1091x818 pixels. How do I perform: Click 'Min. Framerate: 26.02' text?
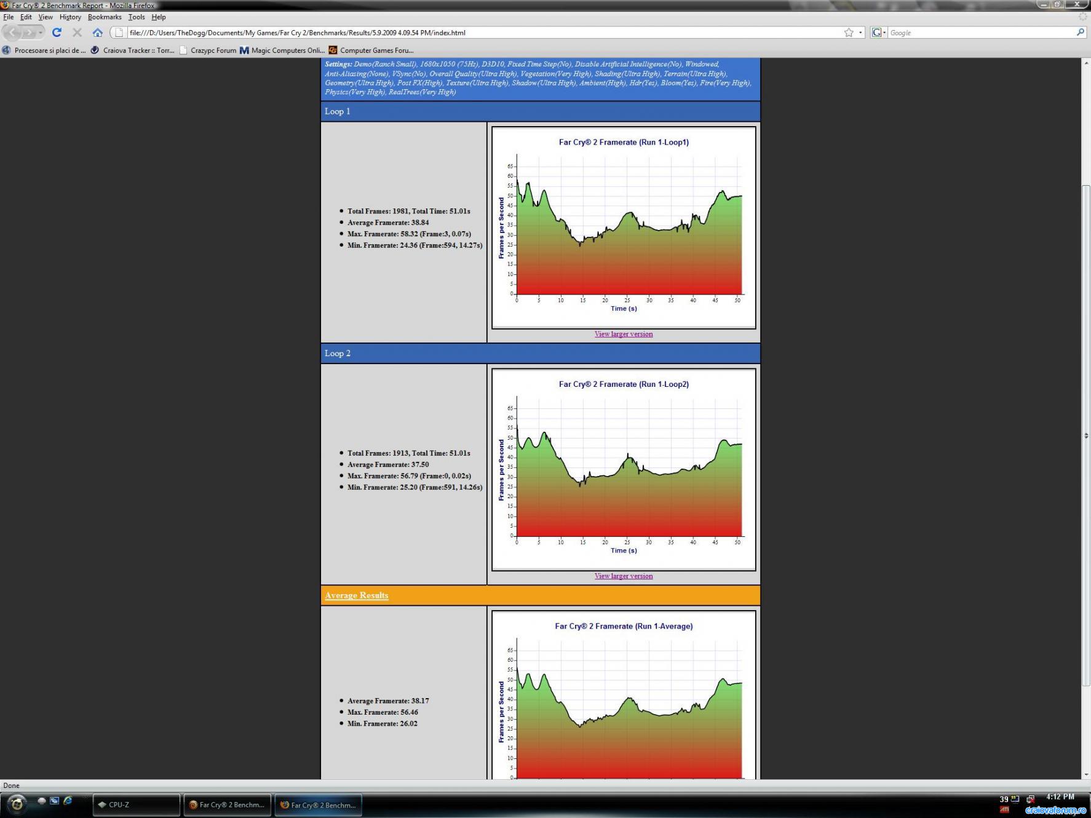click(383, 724)
